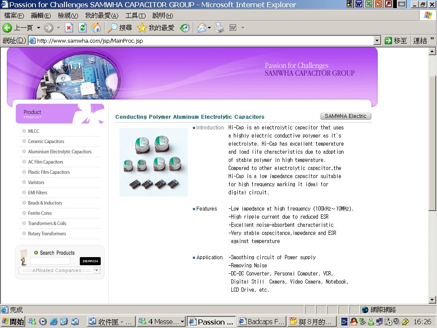Click the page icon in the address bar
437x328 pixels.
pyautogui.click(x=32, y=41)
